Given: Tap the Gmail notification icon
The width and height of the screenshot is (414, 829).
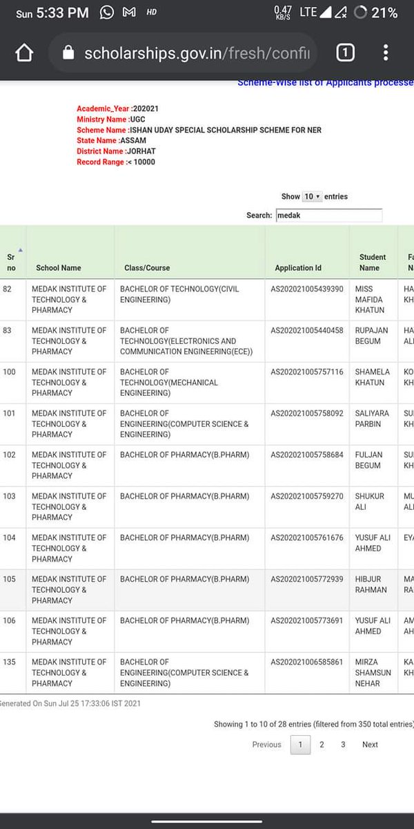Looking at the screenshot, I should coord(128,12).
